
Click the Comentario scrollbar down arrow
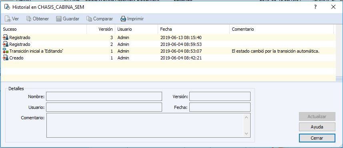[247, 133]
